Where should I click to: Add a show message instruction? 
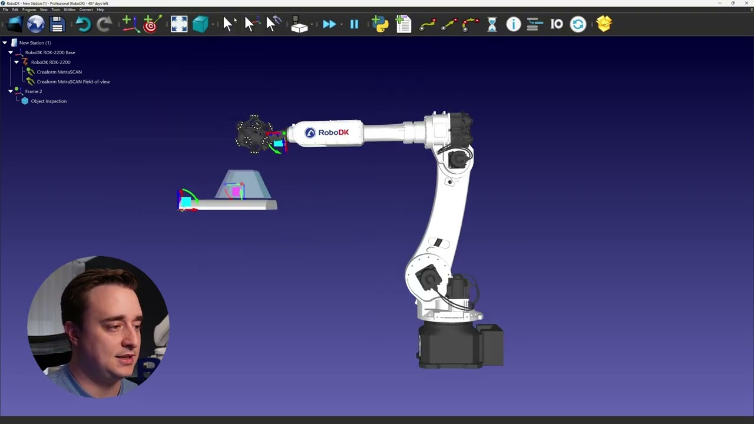tap(514, 24)
